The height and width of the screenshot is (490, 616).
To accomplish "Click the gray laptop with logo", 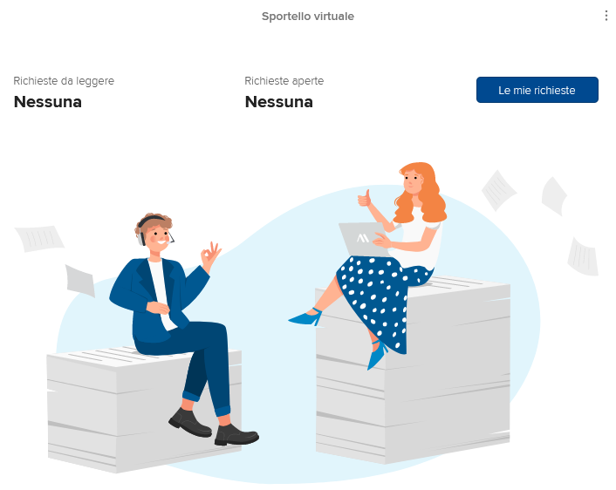I will coord(363,239).
